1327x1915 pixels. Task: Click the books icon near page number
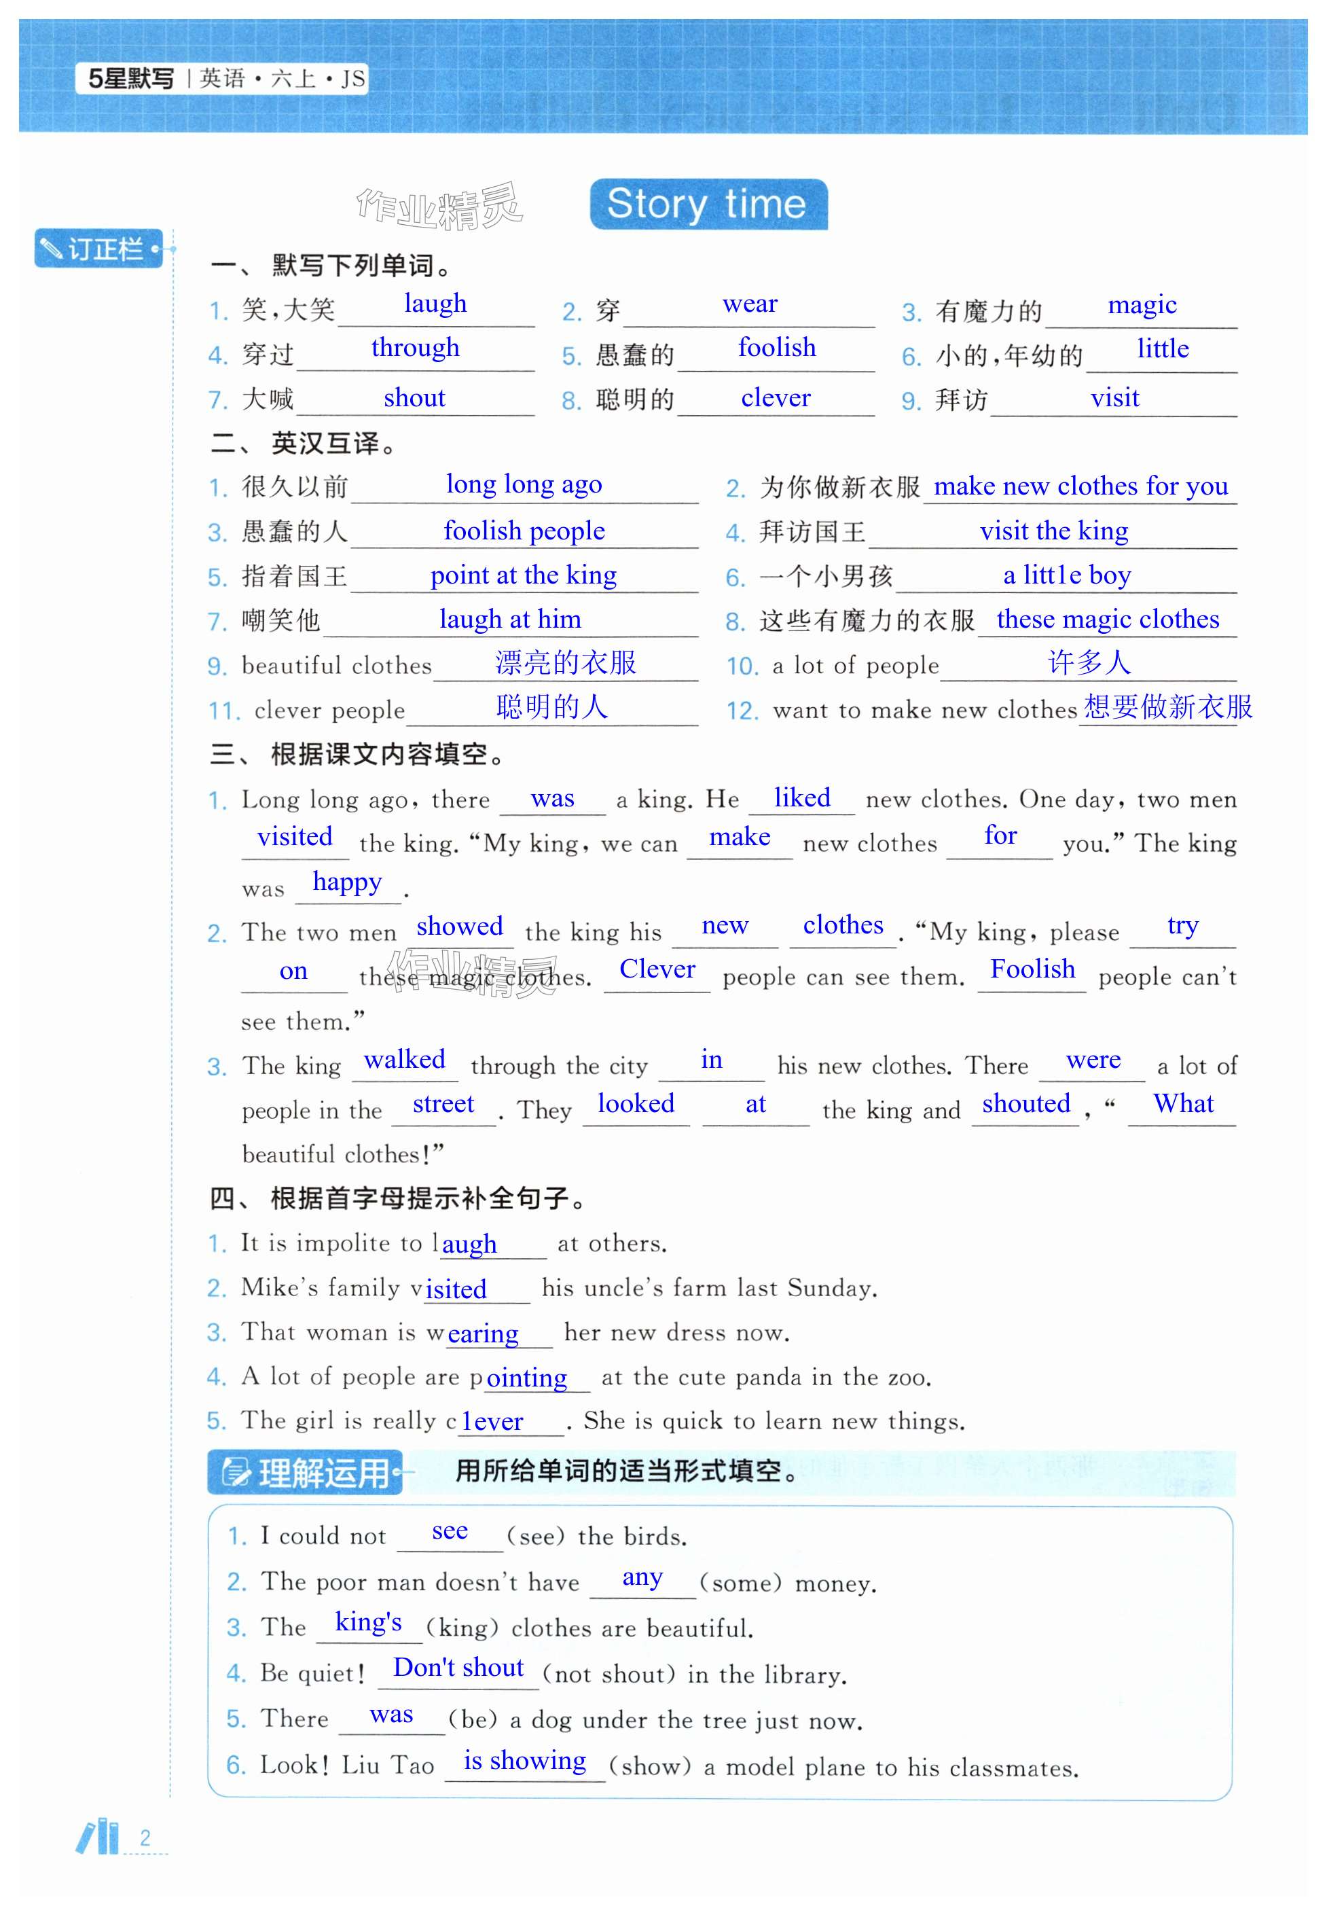[x=98, y=1836]
